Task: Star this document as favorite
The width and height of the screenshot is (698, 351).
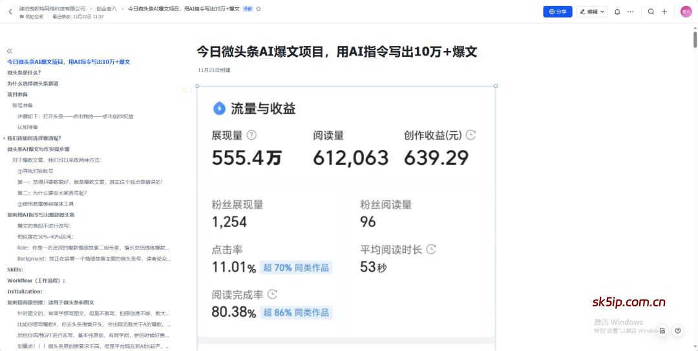Action: tap(259, 8)
